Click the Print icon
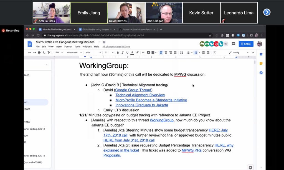Viewport: 284px width, 170px height. 39,53
